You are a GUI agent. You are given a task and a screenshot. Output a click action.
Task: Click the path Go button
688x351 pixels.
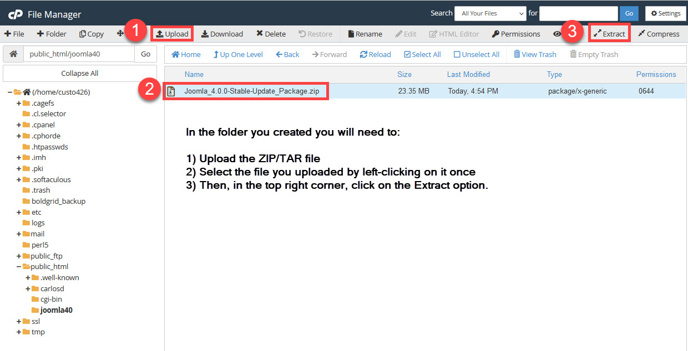pyautogui.click(x=146, y=54)
